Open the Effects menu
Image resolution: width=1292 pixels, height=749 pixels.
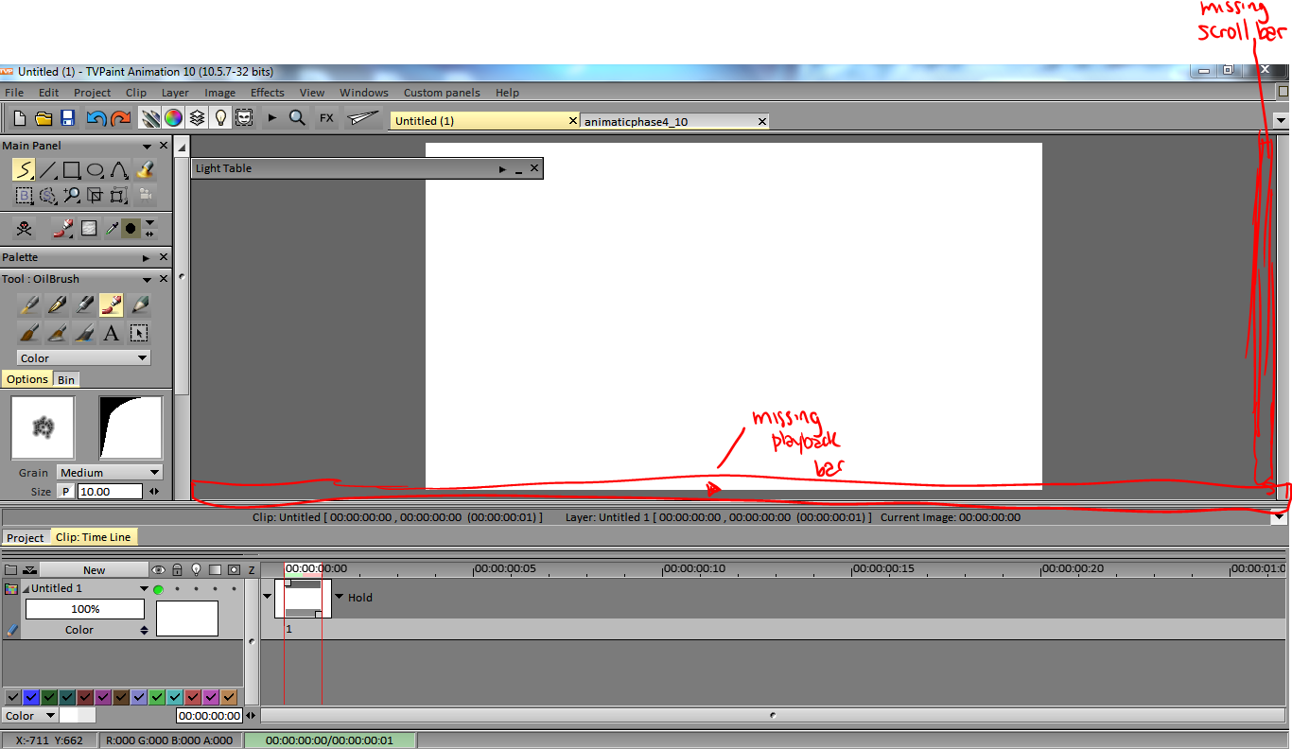point(268,93)
